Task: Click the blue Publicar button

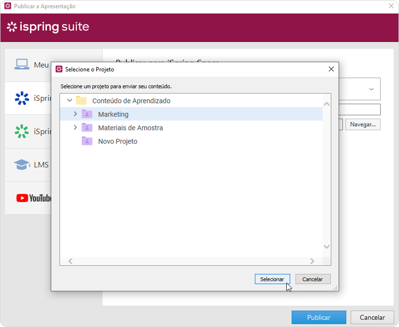Action: coord(319,317)
